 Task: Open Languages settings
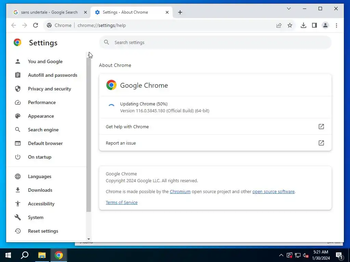[x=40, y=176]
